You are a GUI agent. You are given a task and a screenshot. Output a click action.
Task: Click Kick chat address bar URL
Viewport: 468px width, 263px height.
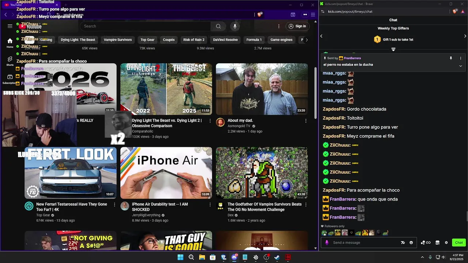click(x=350, y=11)
